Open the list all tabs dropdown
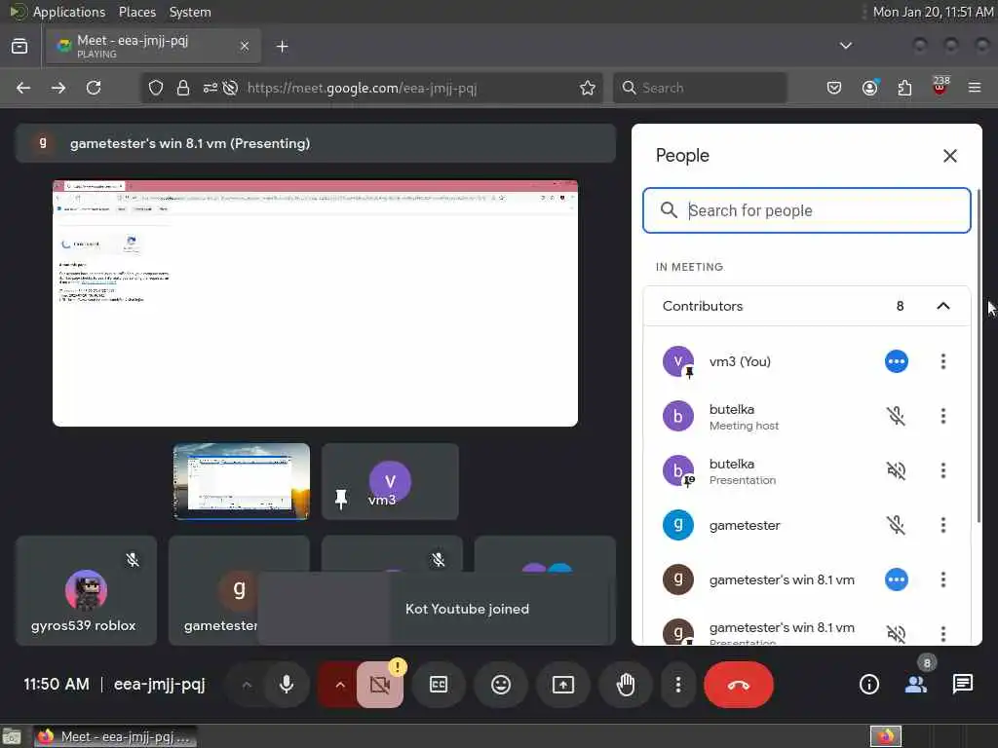The width and height of the screenshot is (998, 748). (846, 46)
